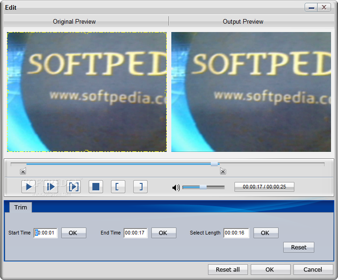
Task: Select the right scissors trim marker
Action: pyautogui.click(x=223, y=171)
